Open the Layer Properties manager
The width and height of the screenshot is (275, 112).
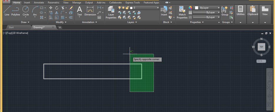tap(111, 12)
